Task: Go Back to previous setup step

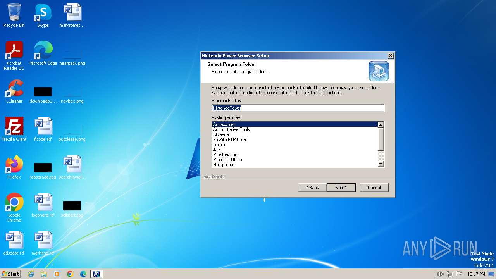Action: [312, 188]
